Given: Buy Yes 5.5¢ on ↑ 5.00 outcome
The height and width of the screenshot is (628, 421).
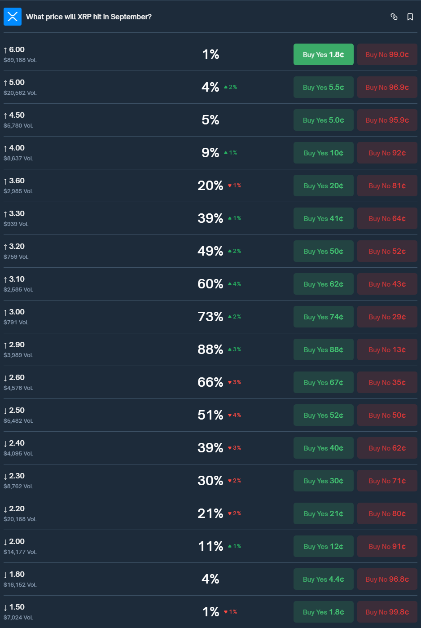Looking at the screenshot, I should click(324, 87).
